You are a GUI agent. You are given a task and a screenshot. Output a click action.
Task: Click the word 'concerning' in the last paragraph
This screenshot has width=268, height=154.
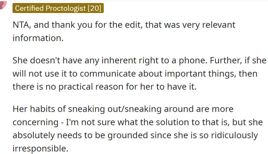(36, 123)
